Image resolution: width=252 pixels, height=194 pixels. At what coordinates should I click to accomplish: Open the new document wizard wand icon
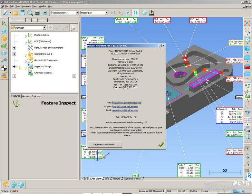point(6,13)
